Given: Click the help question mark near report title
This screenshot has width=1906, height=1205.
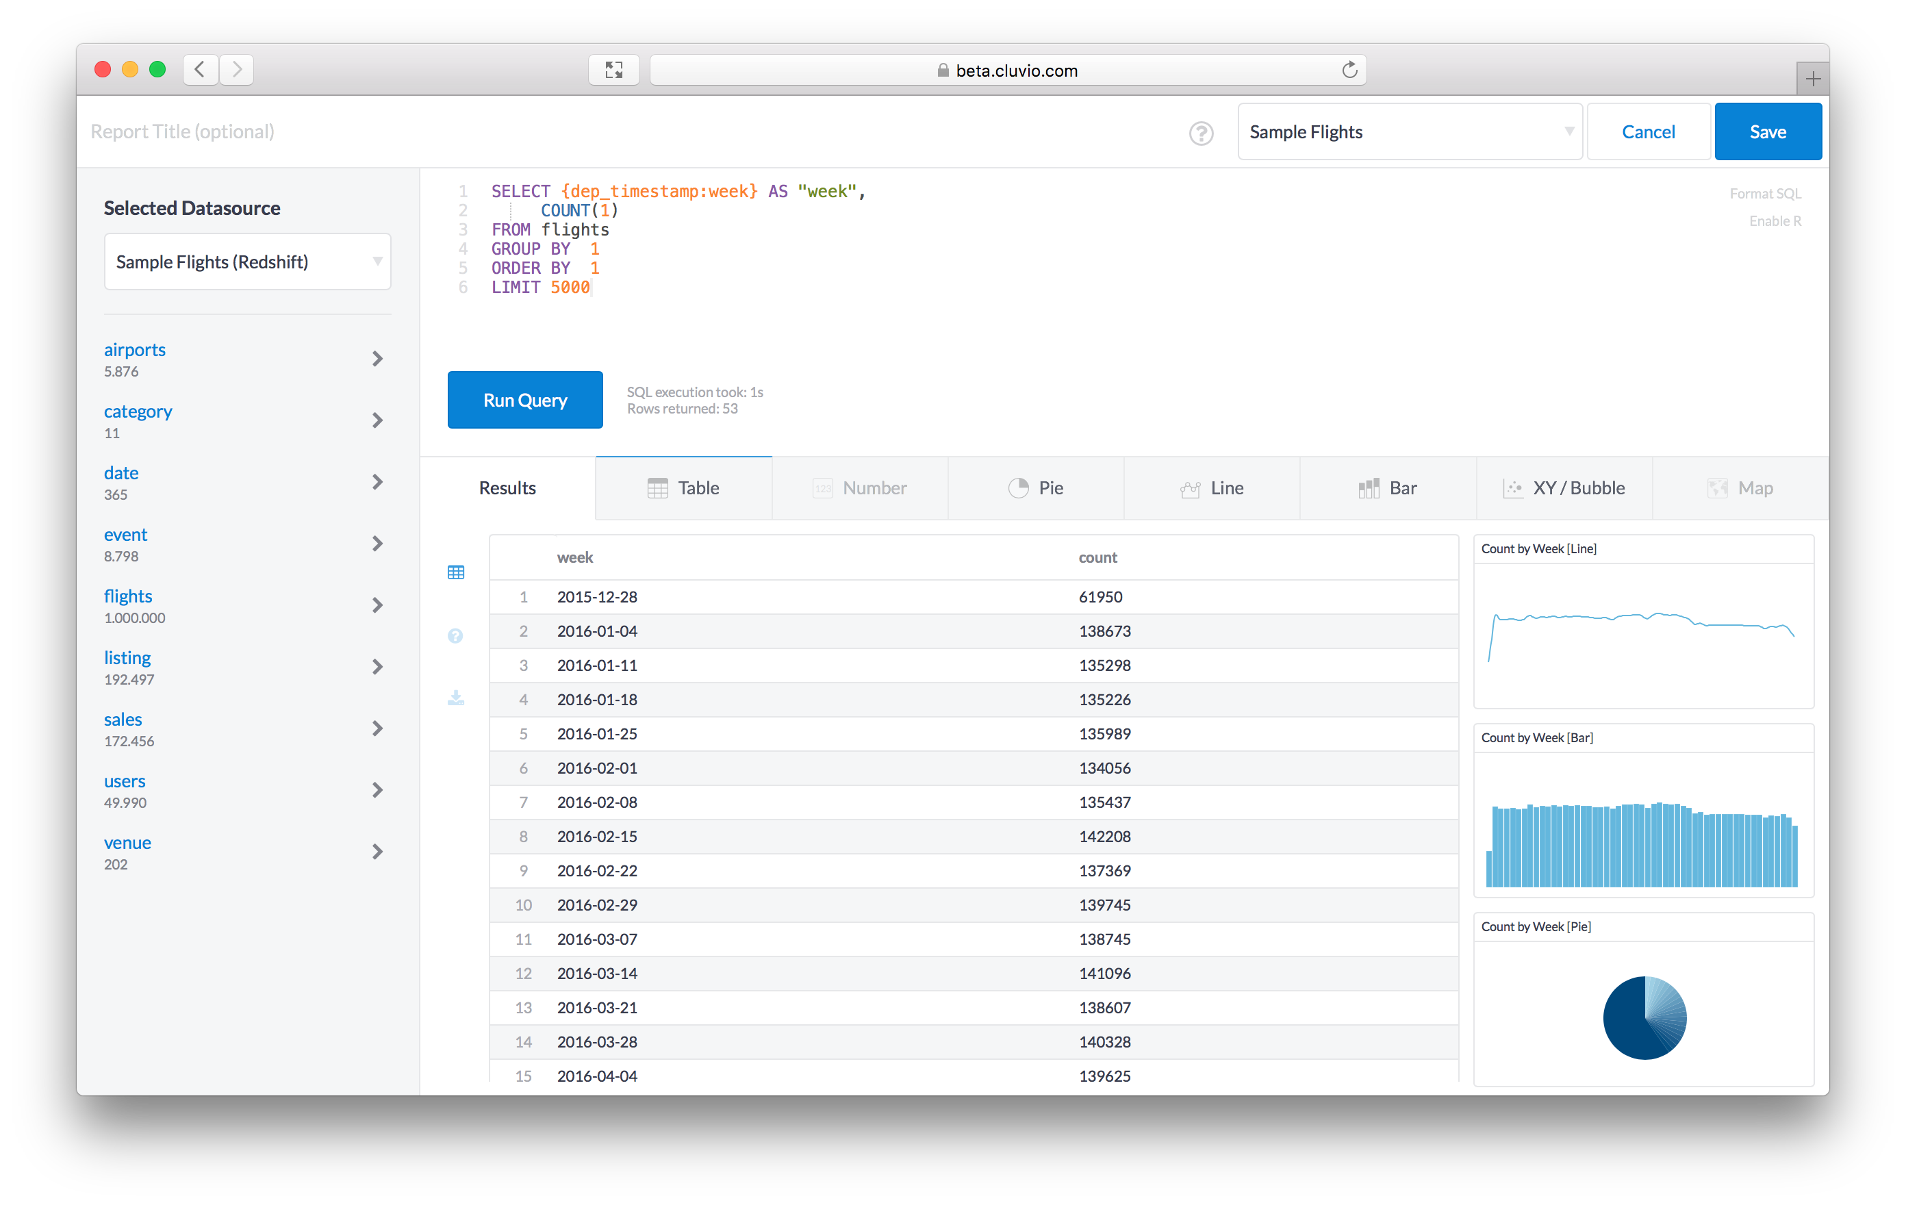Looking at the screenshot, I should (x=1201, y=133).
